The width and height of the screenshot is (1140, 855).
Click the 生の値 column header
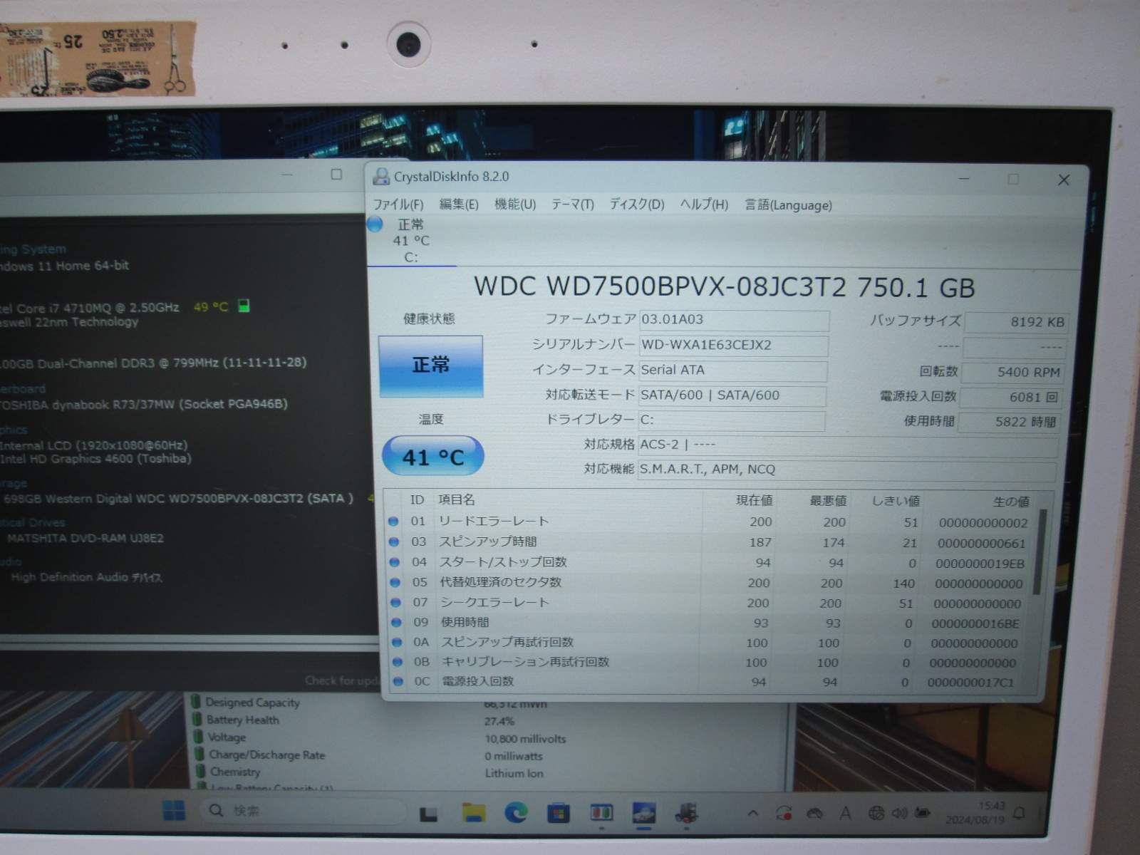tap(1011, 502)
